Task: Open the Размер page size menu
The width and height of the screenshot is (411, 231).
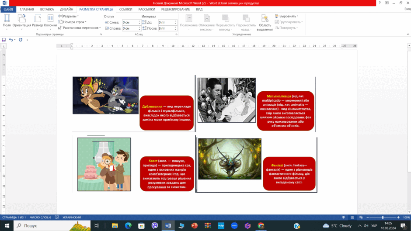Action: pyautogui.click(x=38, y=22)
